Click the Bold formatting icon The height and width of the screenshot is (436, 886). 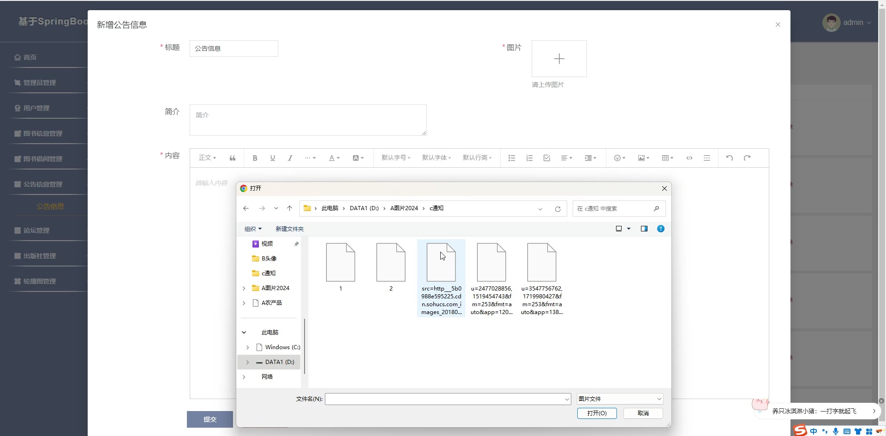tap(255, 158)
